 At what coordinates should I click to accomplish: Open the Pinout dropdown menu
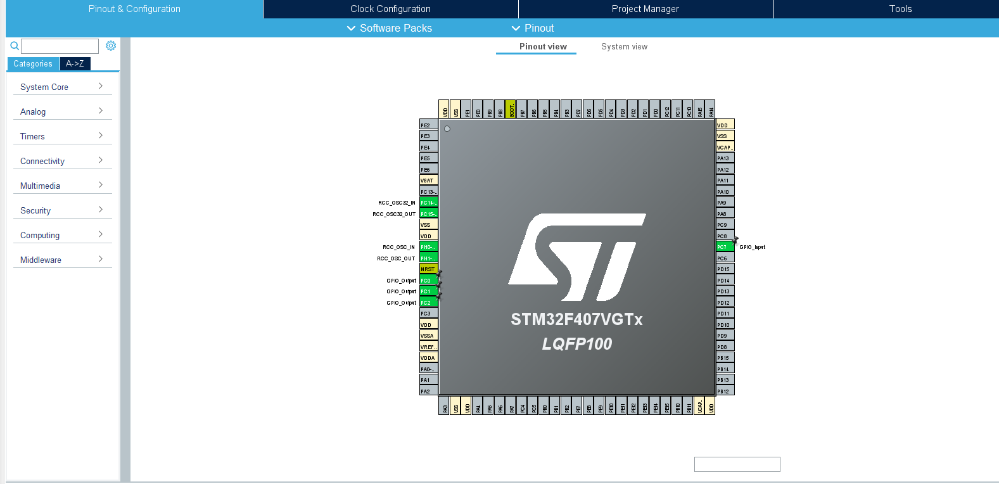click(x=533, y=28)
